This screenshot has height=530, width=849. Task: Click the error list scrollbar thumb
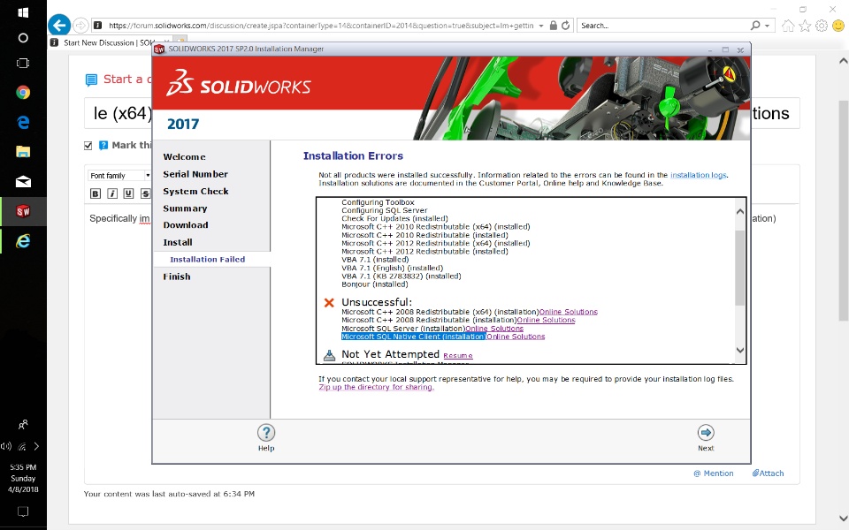coord(739,268)
